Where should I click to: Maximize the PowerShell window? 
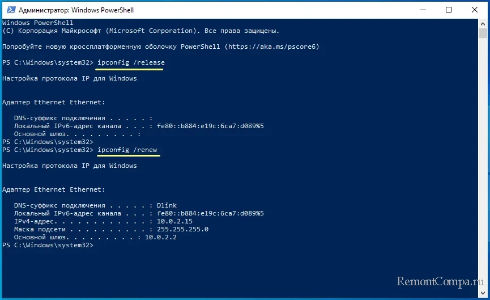(449, 10)
